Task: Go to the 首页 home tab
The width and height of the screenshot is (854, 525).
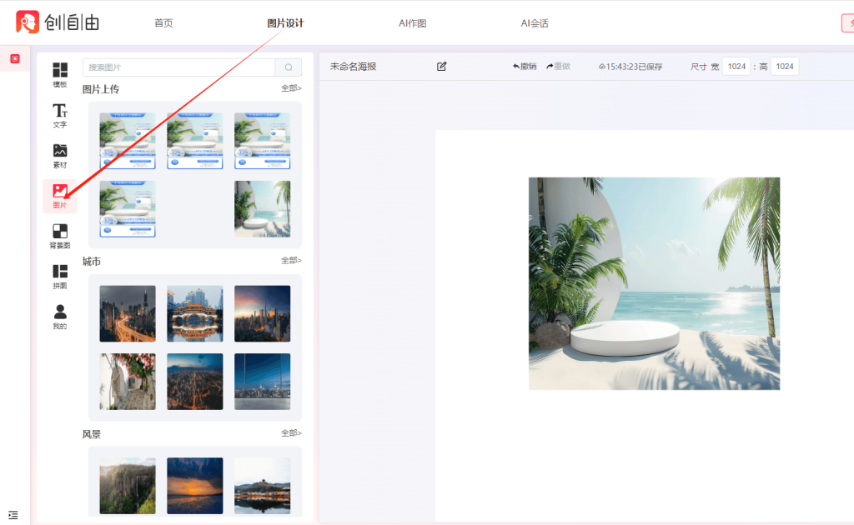Action: click(163, 23)
